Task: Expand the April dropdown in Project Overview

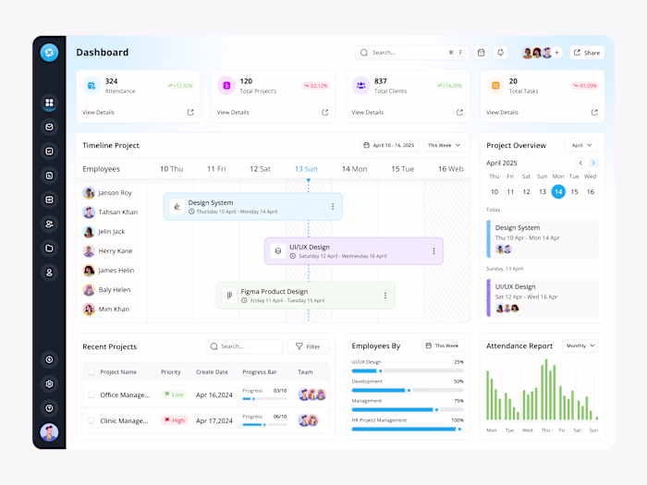Action: pos(581,145)
